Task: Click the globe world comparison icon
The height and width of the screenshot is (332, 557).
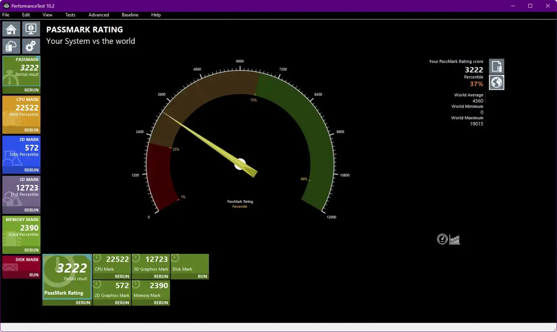Action: click(x=497, y=82)
